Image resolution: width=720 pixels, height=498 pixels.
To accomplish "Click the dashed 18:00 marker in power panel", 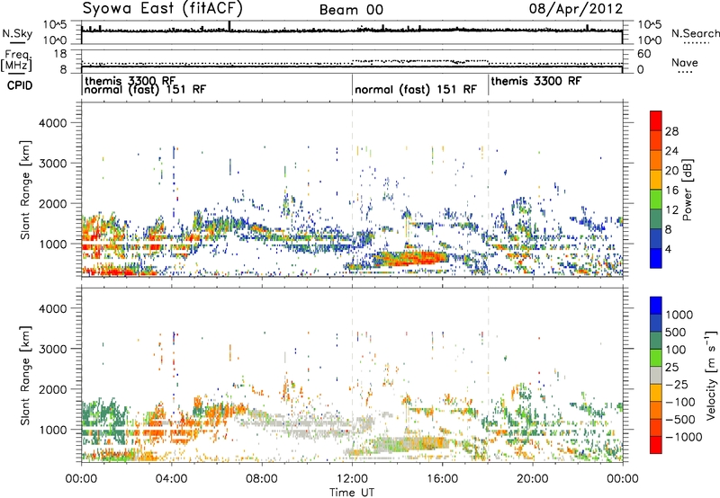I will tap(488, 189).
